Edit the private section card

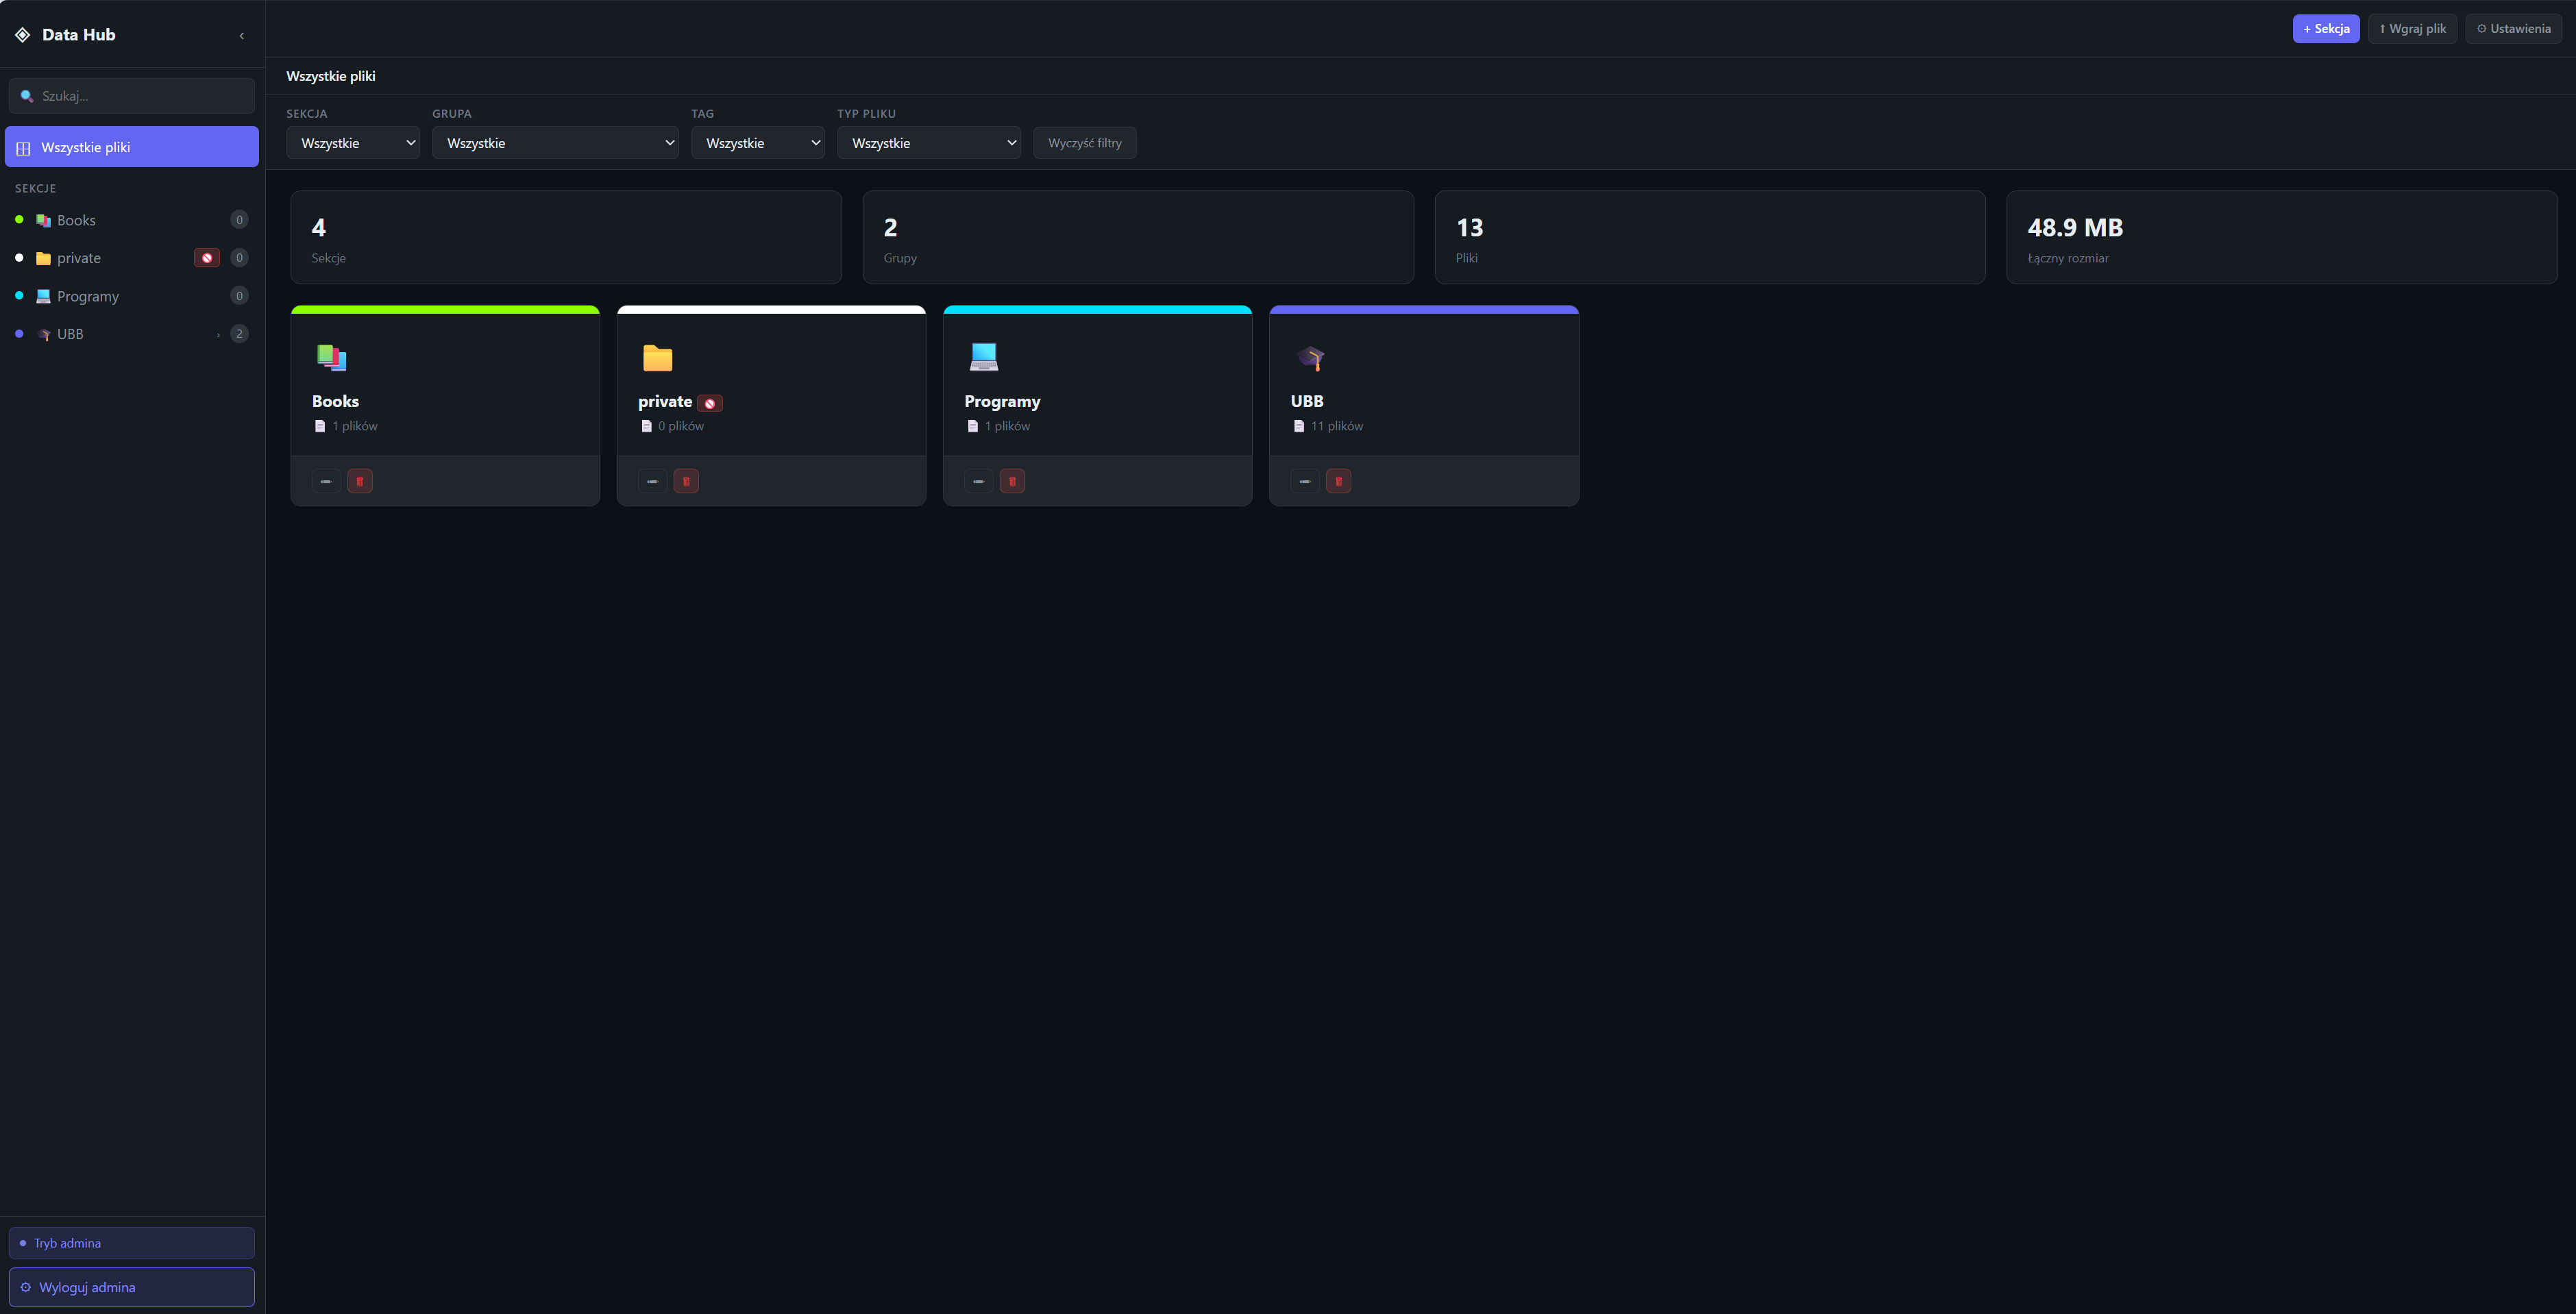(652, 481)
